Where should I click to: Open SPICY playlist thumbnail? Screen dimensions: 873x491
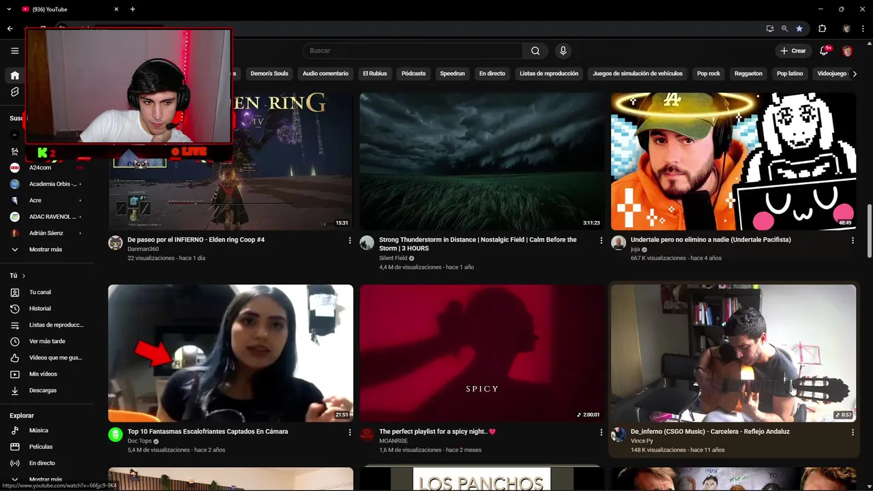click(x=482, y=353)
